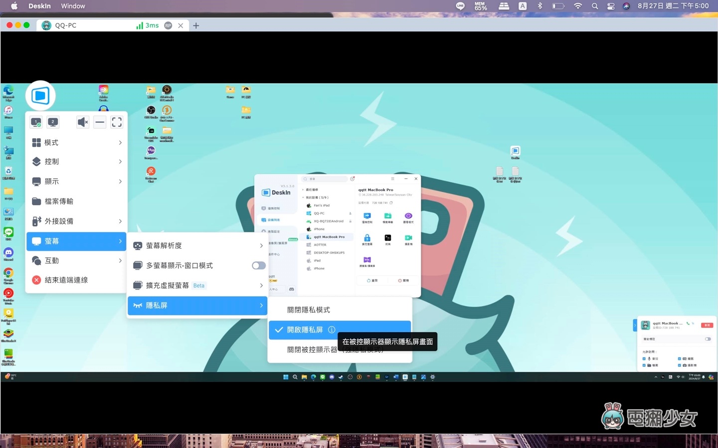Image resolution: width=718 pixels, height=448 pixels.
Task: Uncheck the microphone 音效 permission checkbox
Action: pos(644,358)
